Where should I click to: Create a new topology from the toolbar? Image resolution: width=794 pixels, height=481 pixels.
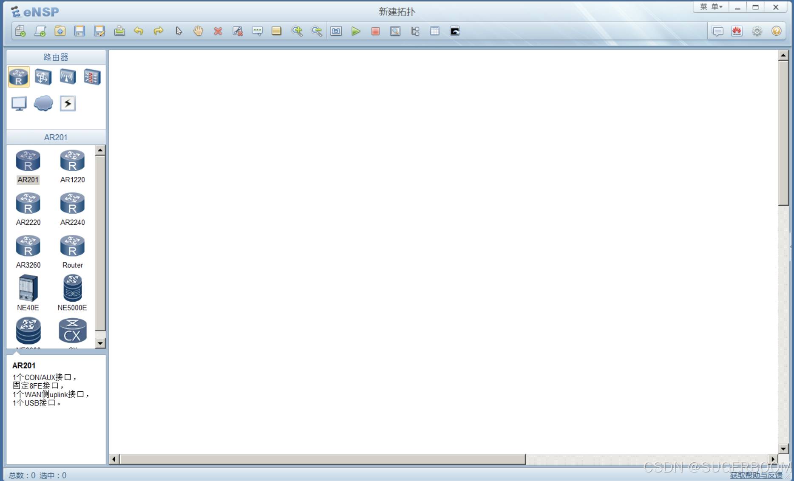(20, 31)
